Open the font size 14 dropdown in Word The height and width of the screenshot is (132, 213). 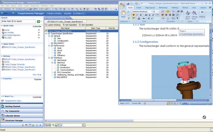click(x=158, y=11)
